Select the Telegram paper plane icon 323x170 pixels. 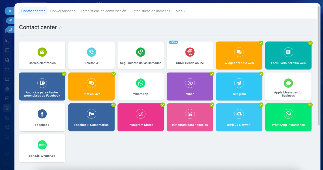coord(239,83)
